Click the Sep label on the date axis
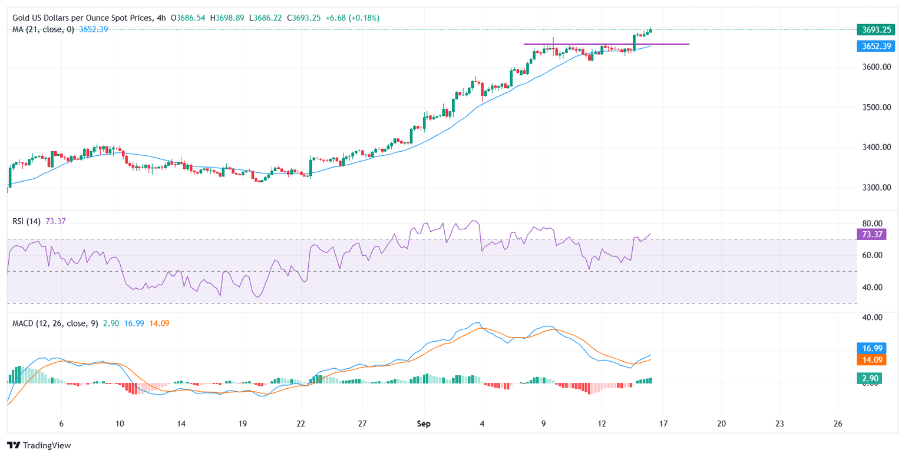Image resolution: width=905 pixels, height=457 pixels. [x=423, y=423]
